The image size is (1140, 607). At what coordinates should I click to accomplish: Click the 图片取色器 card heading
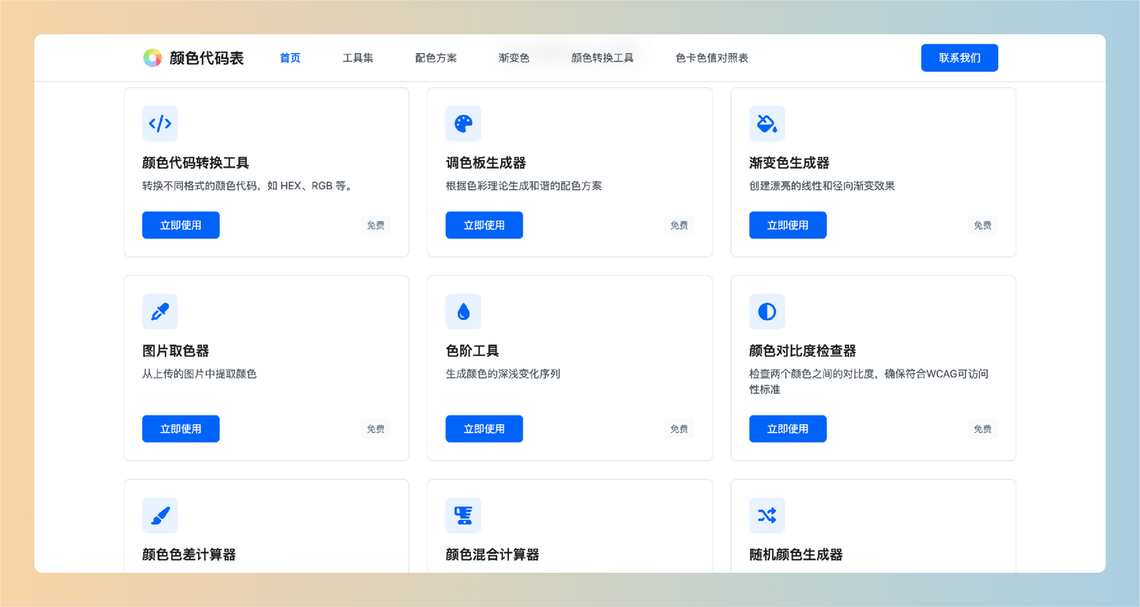click(x=176, y=351)
